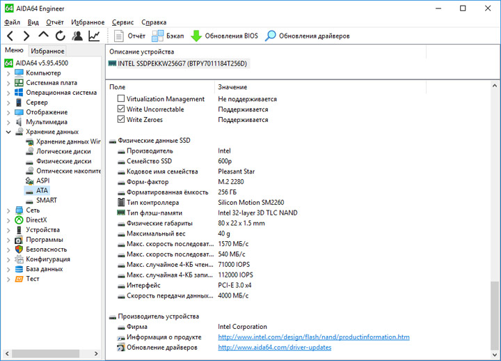Select Компьютер in the tree
This screenshot has height=361, width=501.
pyautogui.click(x=43, y=72)
